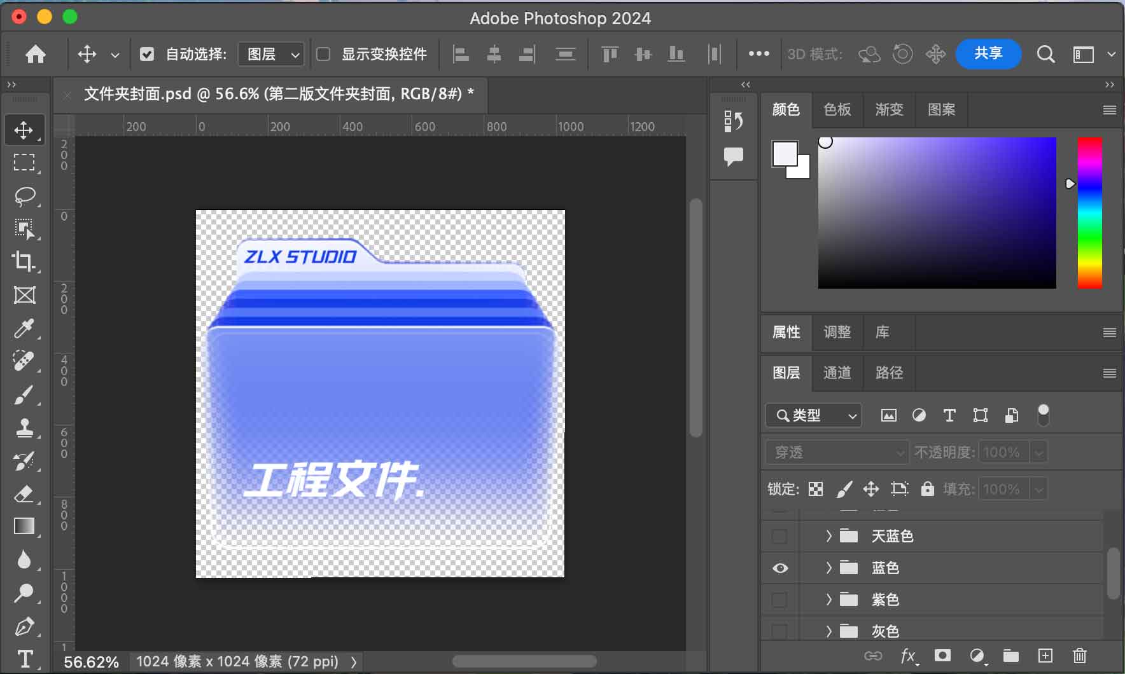Select the Crop tool
Screen dimensions: 1125x674
(24, 261)
